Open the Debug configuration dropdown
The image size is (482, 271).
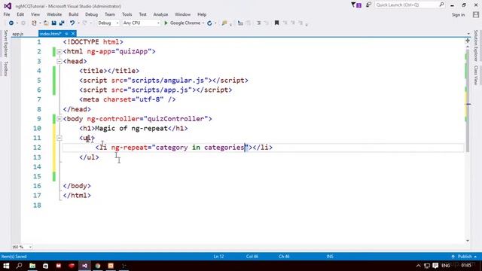(x=108, y=23)
